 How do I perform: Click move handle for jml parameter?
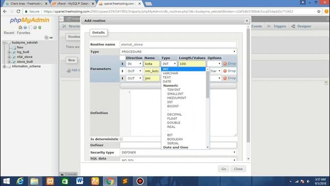122,78
